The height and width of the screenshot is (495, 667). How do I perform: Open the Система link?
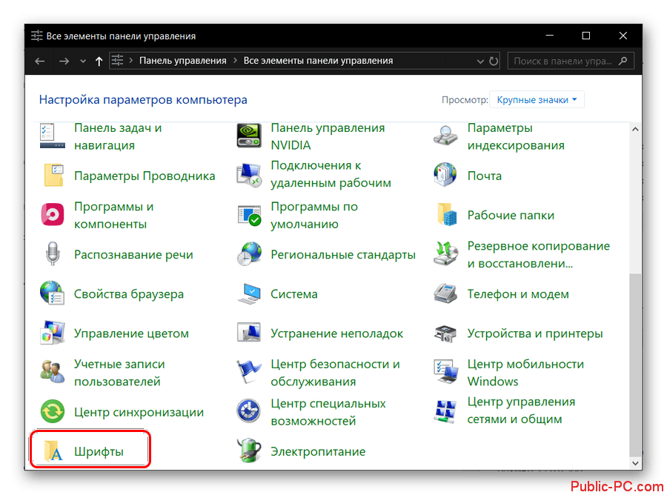tap(293, 294)
